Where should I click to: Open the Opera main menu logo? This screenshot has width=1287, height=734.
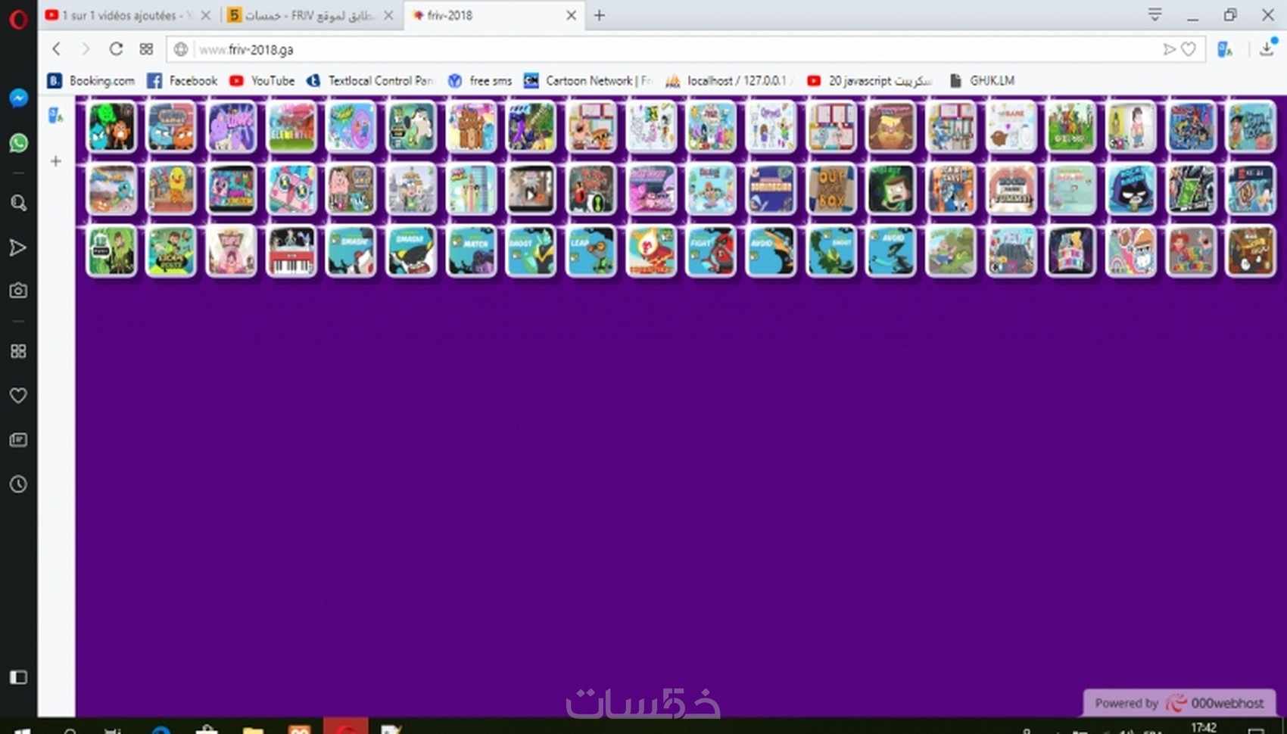tap(18, 18)
